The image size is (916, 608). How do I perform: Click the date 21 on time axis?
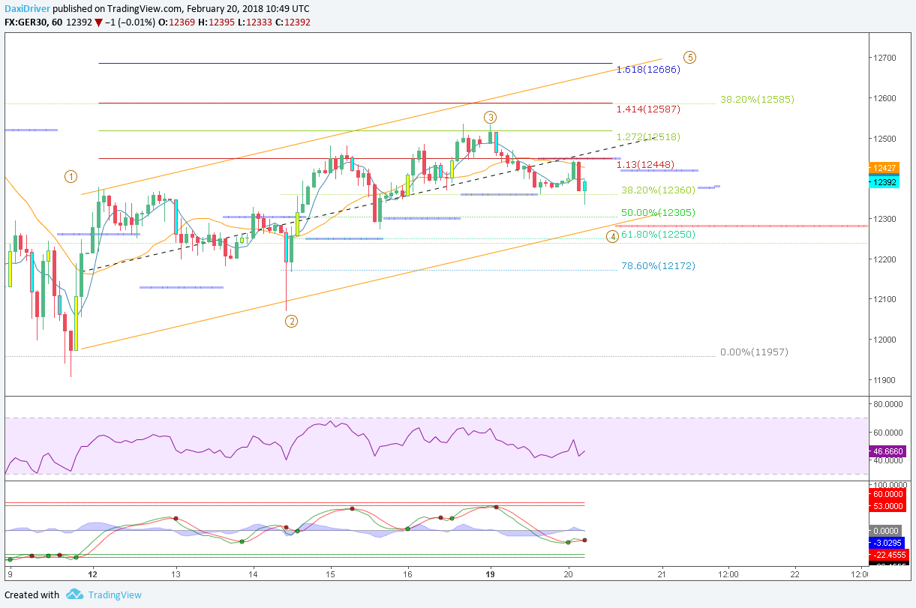(x=662, y=575)
